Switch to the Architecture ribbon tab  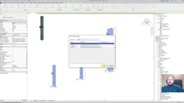click(5, 3)
